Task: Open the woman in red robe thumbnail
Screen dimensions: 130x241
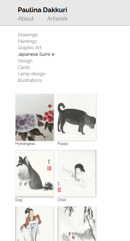Action: [x=35, y=224]
